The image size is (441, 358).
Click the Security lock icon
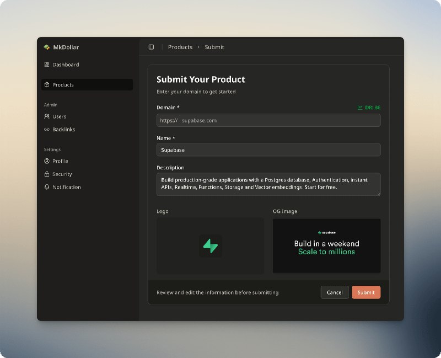click(47, 174)
